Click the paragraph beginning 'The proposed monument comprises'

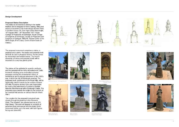[25, 55]
